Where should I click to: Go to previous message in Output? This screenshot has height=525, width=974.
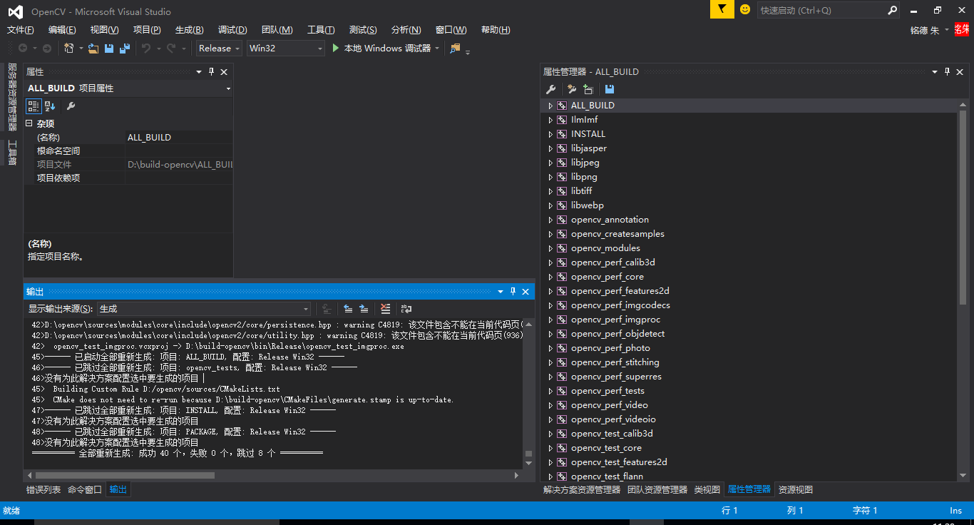tap(348, 309)
